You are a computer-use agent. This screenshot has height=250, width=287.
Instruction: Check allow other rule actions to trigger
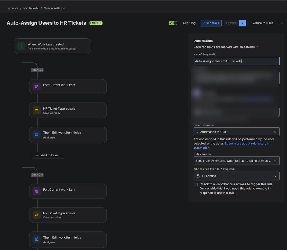pos(196,184)
